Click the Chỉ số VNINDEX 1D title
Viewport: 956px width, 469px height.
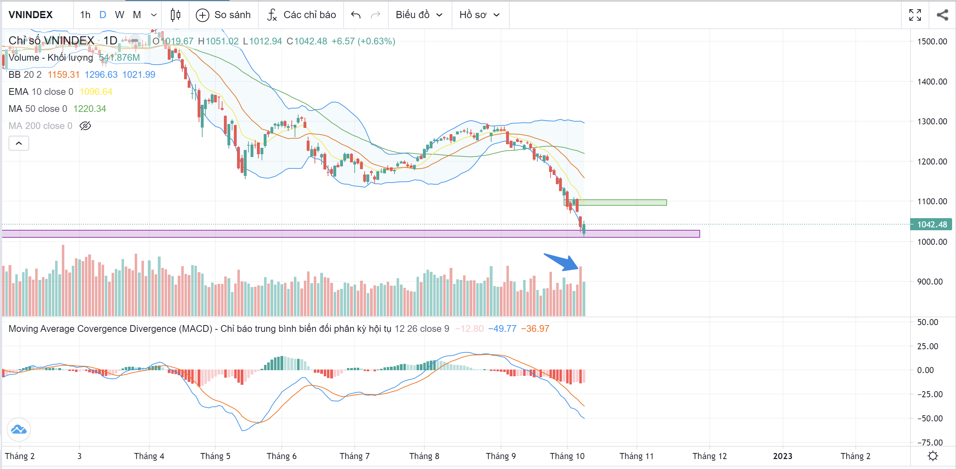[x=63, y=41]
